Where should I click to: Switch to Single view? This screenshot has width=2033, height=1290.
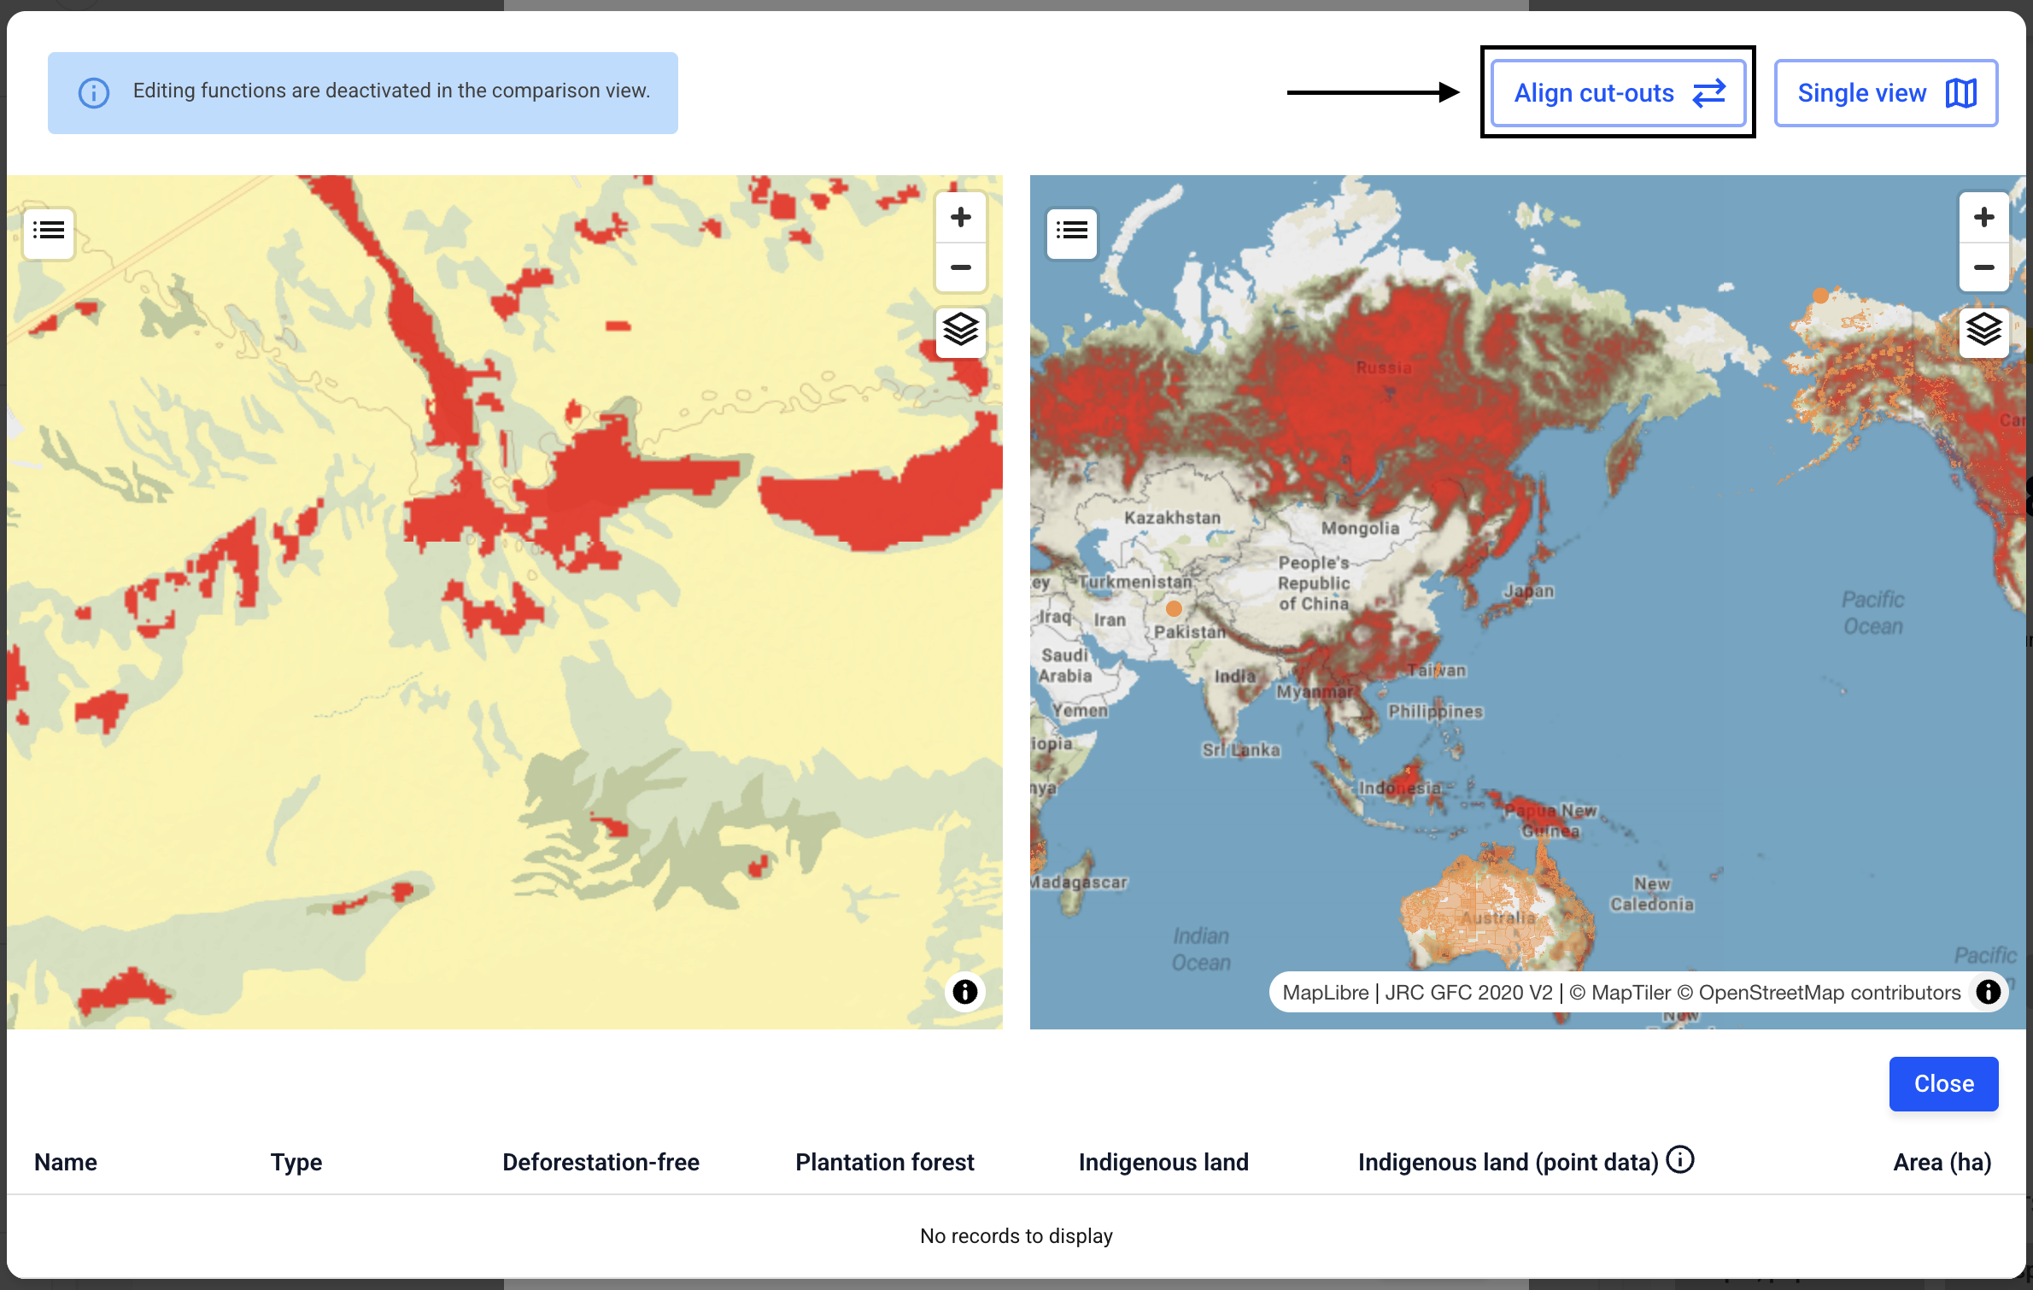1885,93
